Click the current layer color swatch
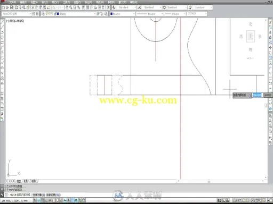The image size is (273, 204). tap(58, 14)
